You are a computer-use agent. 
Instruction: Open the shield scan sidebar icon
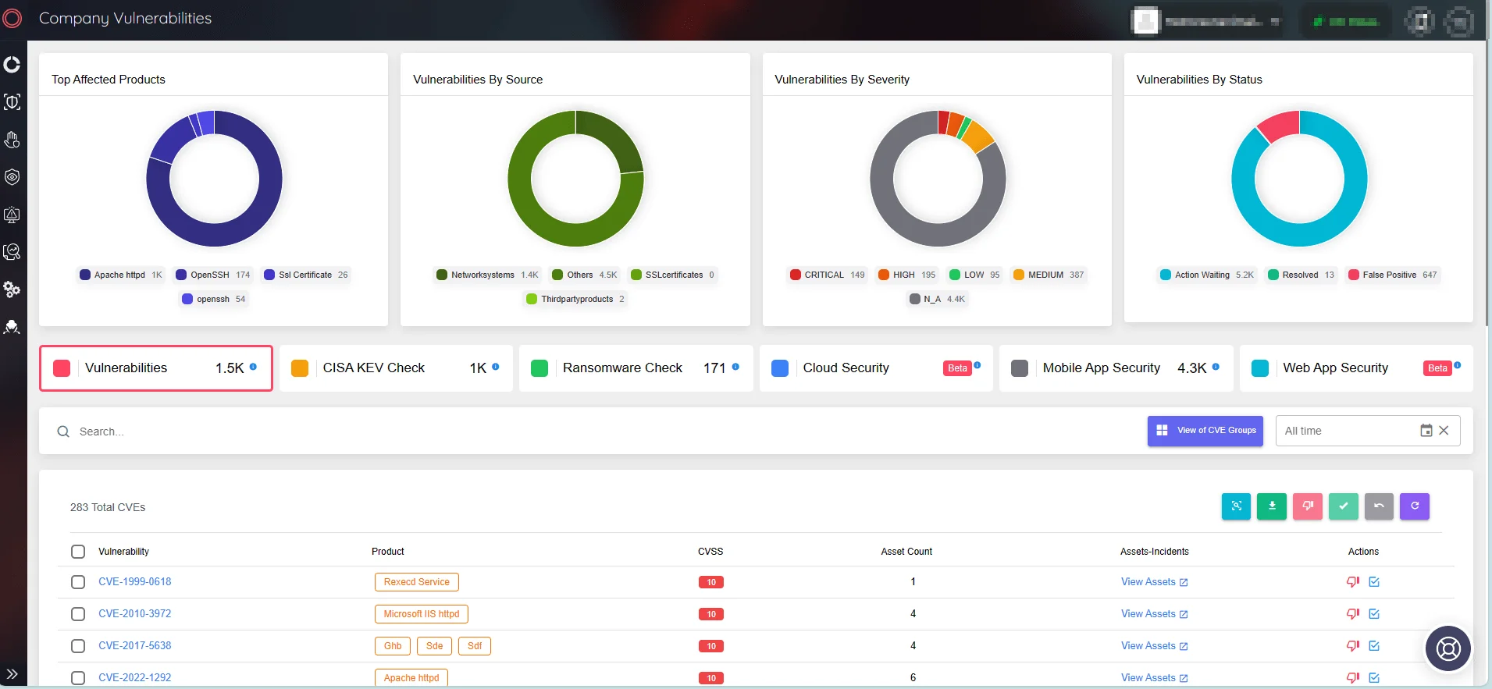click(12, 102)
